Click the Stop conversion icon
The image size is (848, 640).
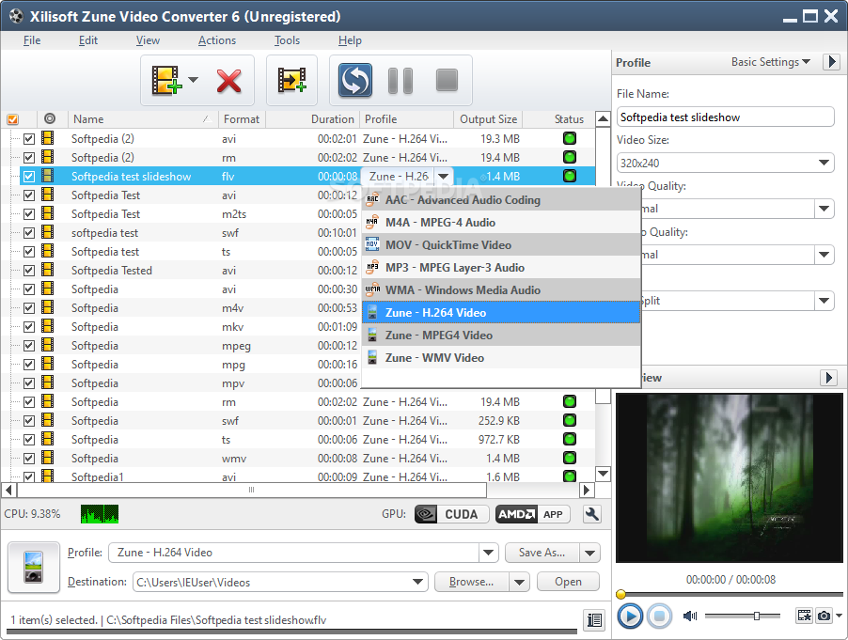click(x=448, y=80)
